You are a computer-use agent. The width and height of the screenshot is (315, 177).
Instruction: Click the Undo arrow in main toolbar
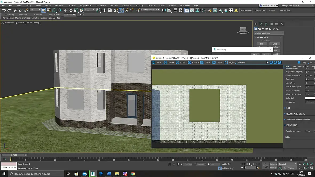pos(4,10)
